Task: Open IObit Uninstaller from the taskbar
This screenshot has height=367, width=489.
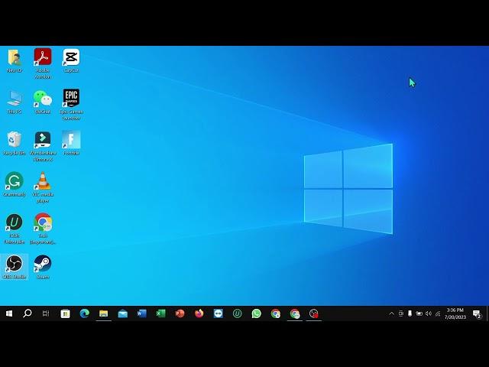Action: pyautogui.click(x=238, y=313)
